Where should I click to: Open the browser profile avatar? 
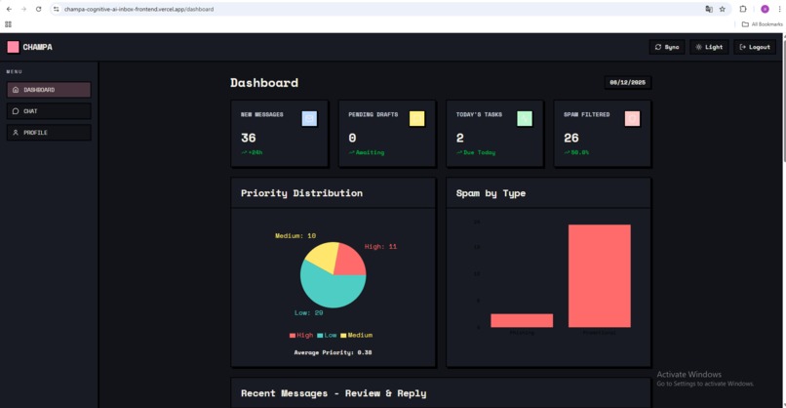765,9
